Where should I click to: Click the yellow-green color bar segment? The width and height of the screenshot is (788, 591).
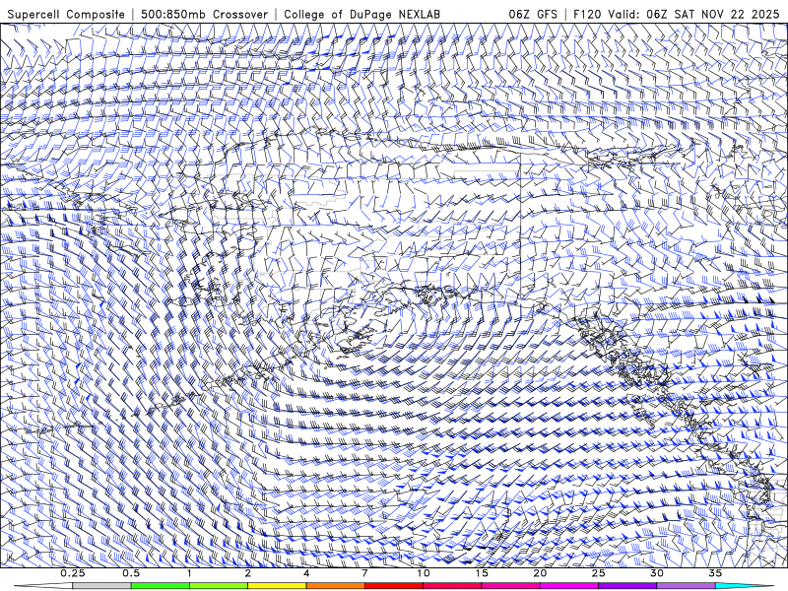tap(219, 586)
